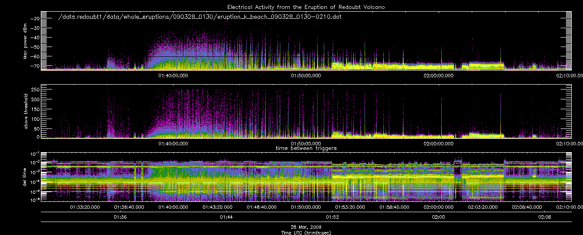Click 01:50:00.000 under the del time plot
Viewport: 583px width, 235px height.
(306, 207)
